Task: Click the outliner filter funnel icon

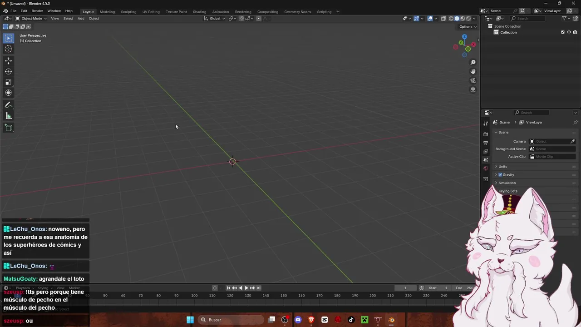Action: tap(564, 18)
